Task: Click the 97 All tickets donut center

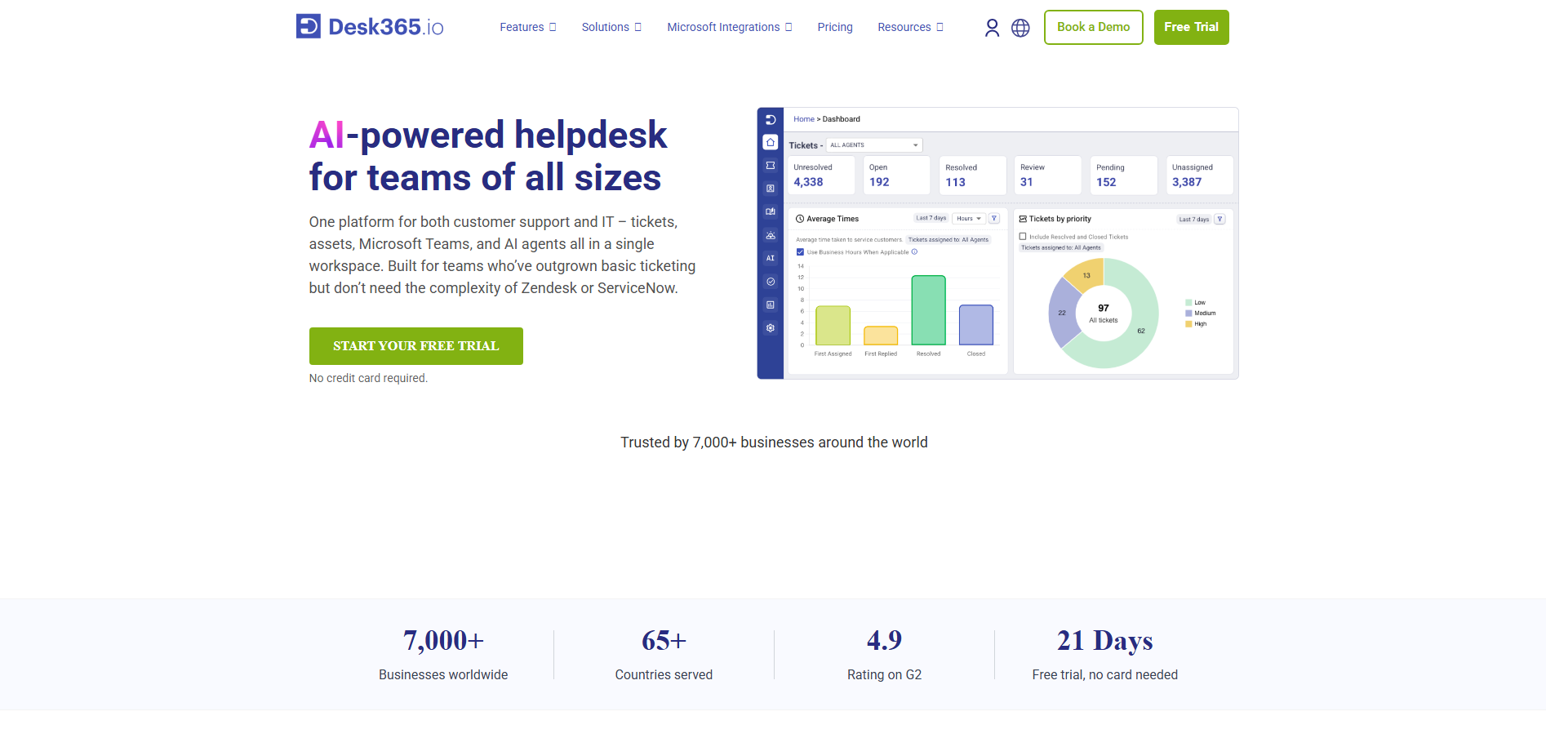Action: pos(1104,314)
